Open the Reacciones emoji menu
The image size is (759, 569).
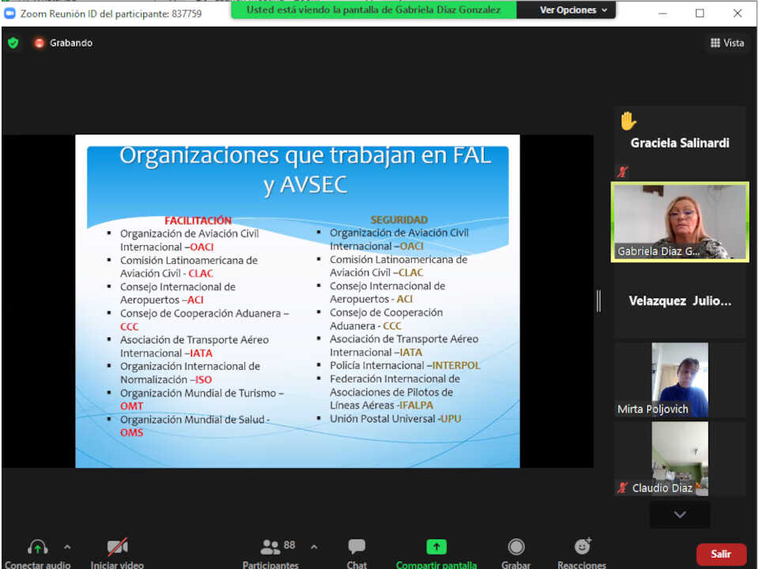click(x=583, y=547)
